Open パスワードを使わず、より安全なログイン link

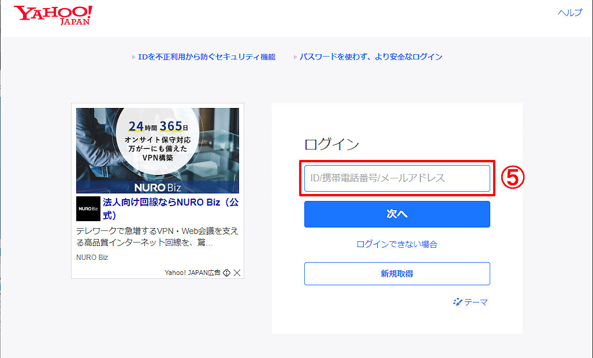point(371,57)
